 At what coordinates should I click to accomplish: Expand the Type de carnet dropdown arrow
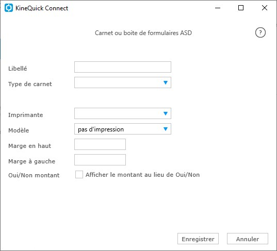(x=166, y=82)
